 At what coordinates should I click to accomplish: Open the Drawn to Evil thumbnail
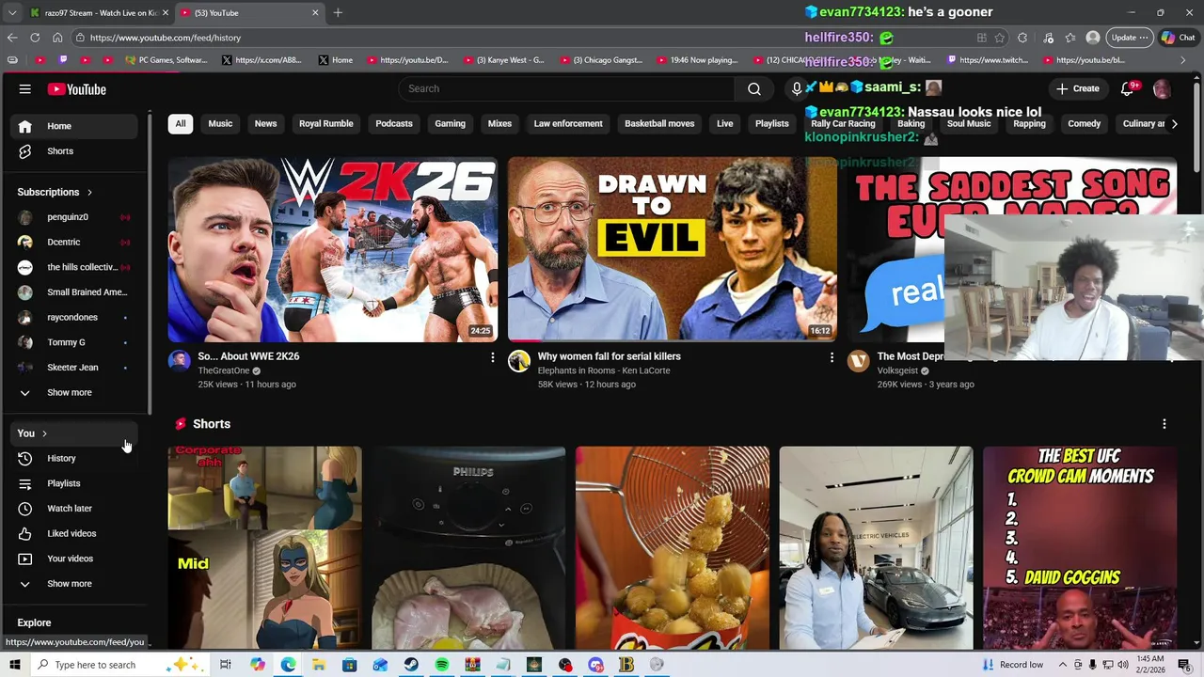[673, 249]
